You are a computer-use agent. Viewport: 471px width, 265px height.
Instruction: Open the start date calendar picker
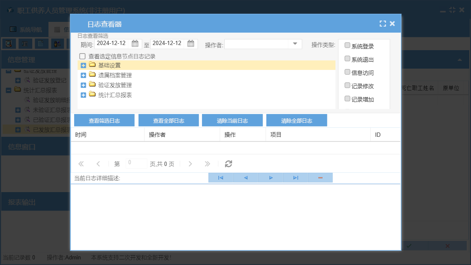[135, 44]
